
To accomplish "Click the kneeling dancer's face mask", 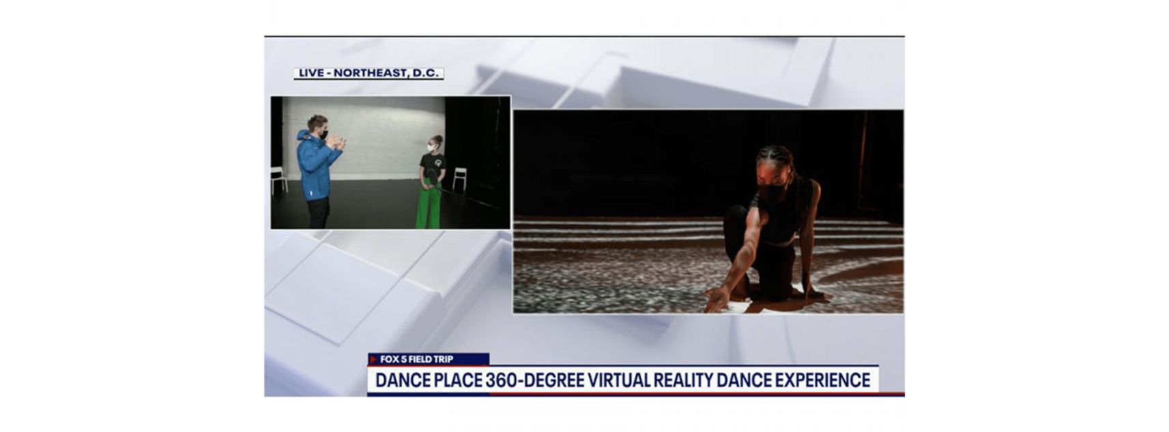I will point(775,192).
